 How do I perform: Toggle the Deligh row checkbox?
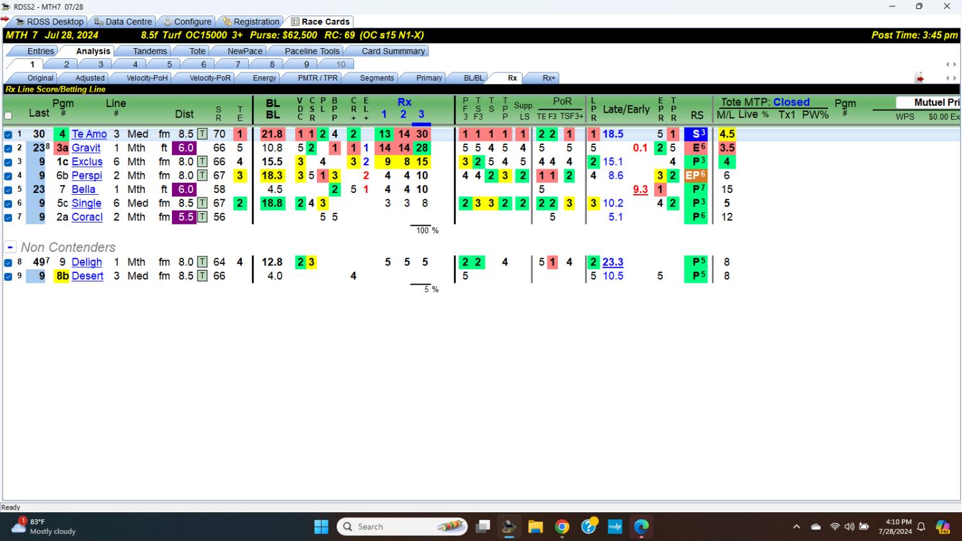pos(8,263)
